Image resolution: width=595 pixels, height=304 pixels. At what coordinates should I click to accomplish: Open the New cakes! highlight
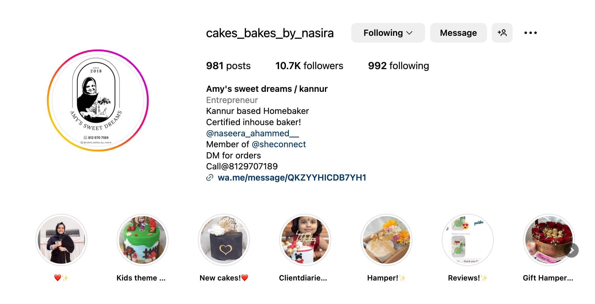pyautogui.click(x=224, y=240)
